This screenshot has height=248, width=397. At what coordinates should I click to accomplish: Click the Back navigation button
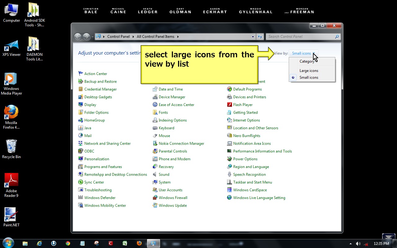[78, 36]
